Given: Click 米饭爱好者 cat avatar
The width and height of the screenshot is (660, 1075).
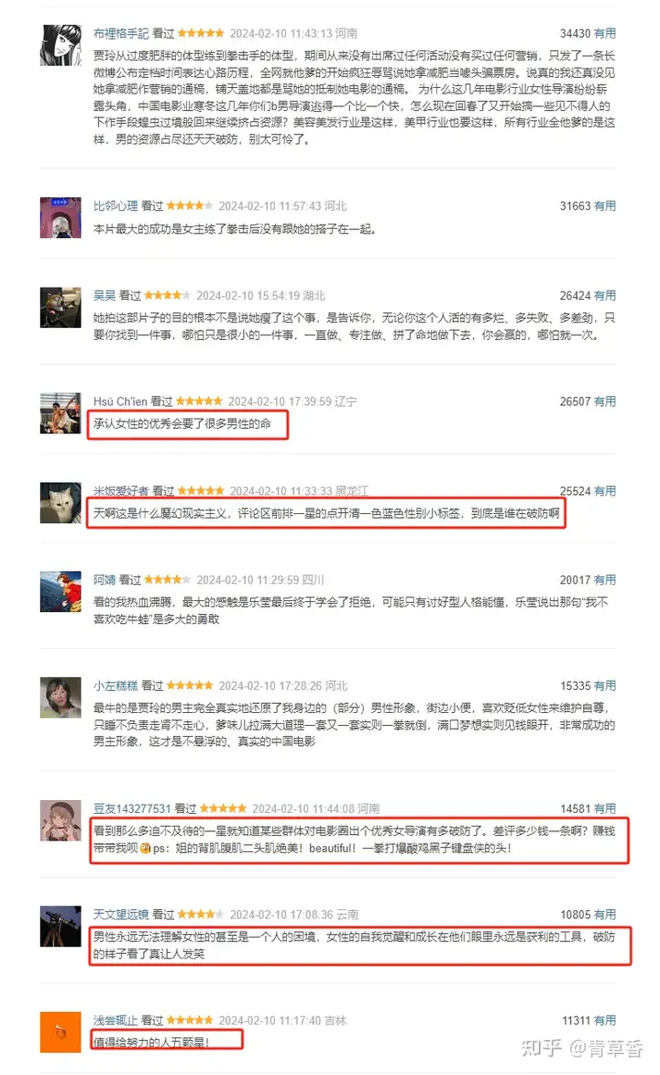Looking at the screenshot, I should (x=61, y=503).
